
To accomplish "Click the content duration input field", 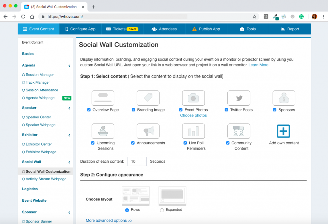I will coord(137,161).
